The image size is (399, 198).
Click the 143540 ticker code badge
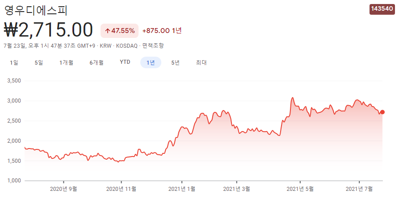click(382, 9)
